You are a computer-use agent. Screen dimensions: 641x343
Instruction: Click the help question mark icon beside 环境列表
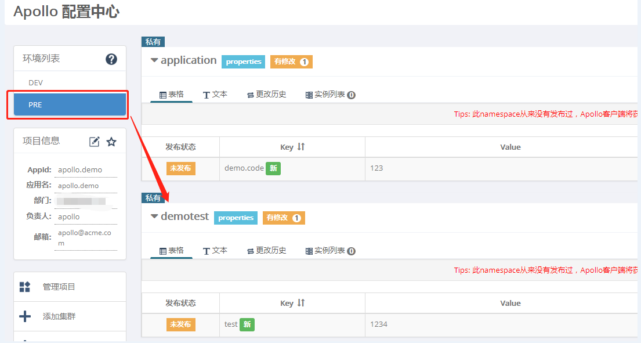click(111, 58)
